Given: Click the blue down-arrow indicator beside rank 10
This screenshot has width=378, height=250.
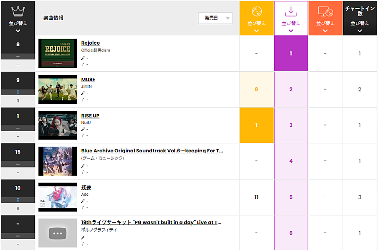Looking at the screenshot, I should coord(18,200).
